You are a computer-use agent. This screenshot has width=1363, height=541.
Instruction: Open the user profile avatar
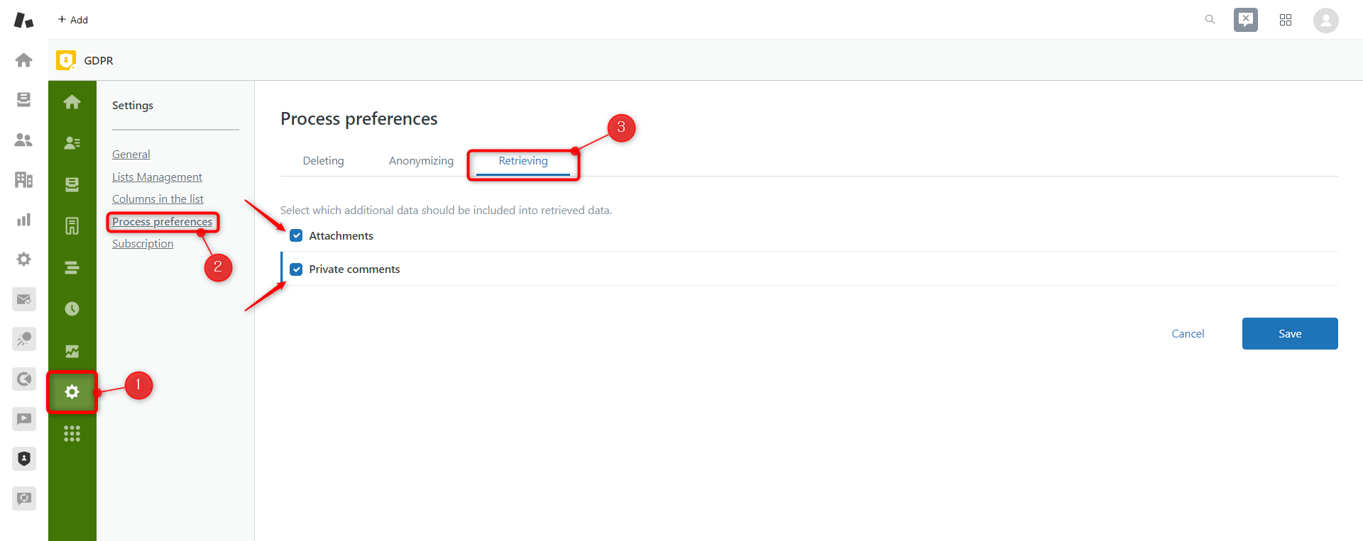[1325, 20]
